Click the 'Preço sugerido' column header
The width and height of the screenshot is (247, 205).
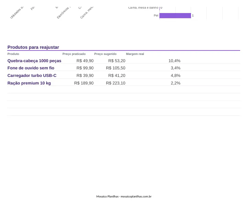tap(105, 54)
